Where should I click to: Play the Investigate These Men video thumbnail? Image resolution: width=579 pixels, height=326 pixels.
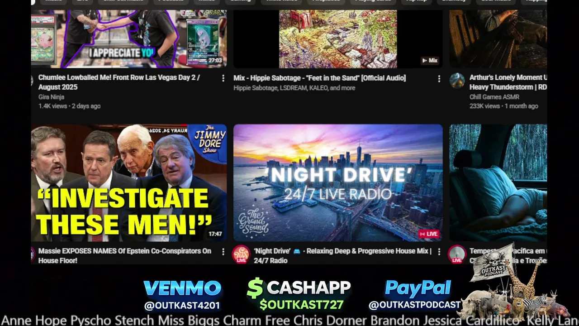tap(129, 183)
